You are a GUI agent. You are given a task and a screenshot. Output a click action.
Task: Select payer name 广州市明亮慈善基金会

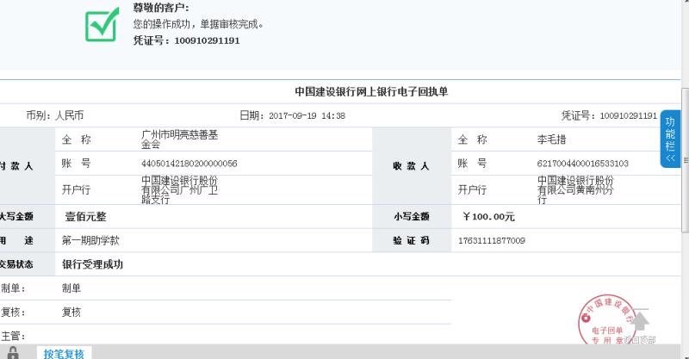click(x=180, y=139)
